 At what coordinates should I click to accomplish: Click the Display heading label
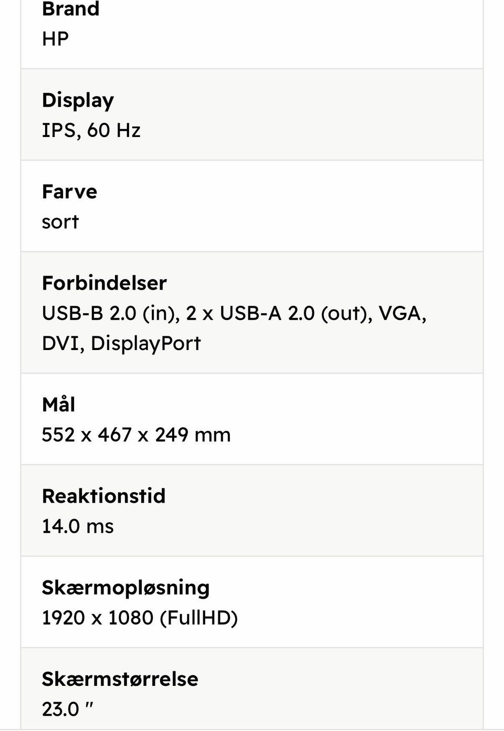click(78, 100)
